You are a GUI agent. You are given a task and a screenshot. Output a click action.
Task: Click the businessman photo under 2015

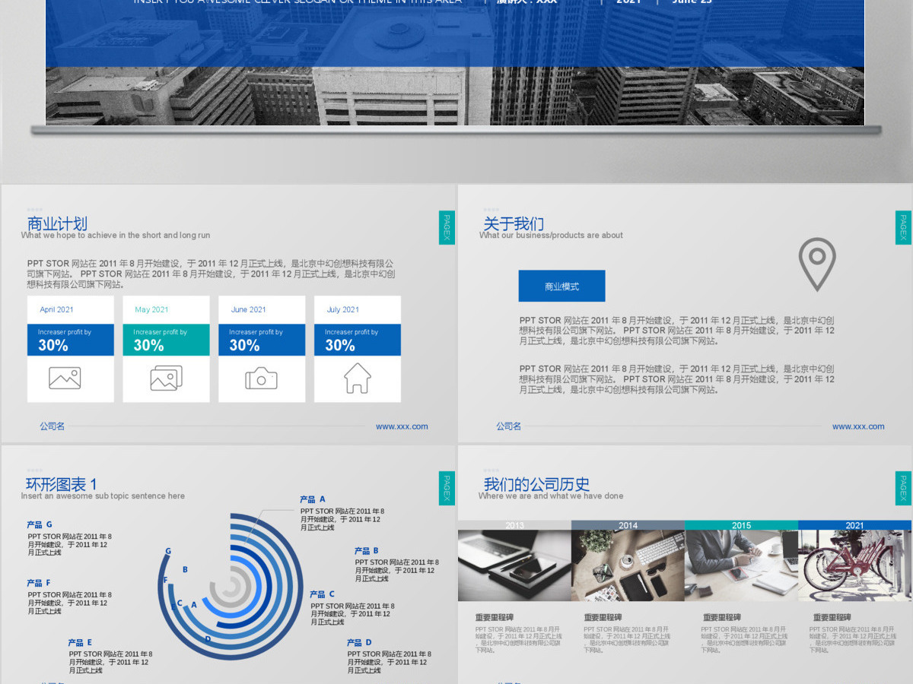741,565
